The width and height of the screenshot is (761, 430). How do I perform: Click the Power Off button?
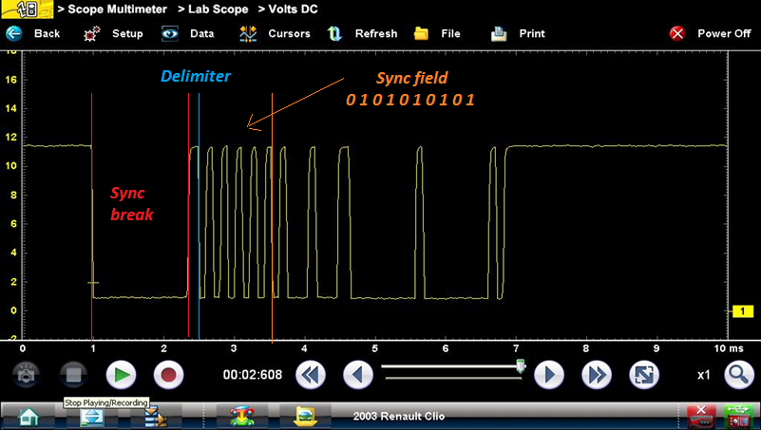tap(711, 33)
